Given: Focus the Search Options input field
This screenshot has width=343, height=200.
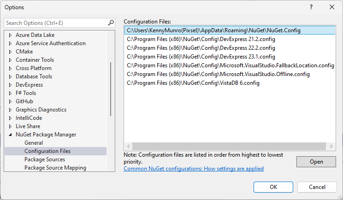Looking at the screenshot, I should [55, 23].
